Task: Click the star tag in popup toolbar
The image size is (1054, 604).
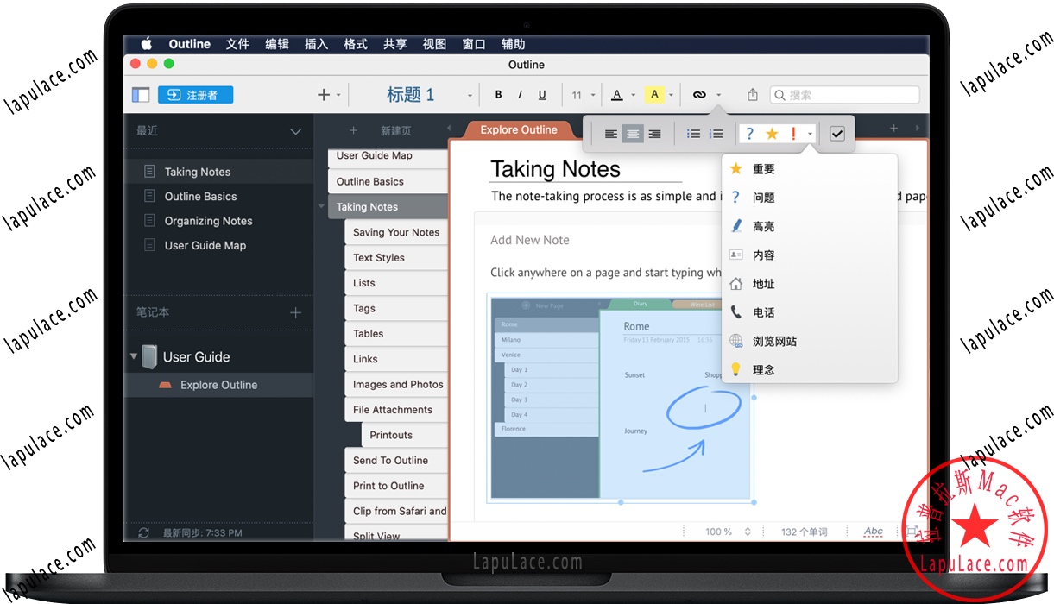Action: point(772,134)
